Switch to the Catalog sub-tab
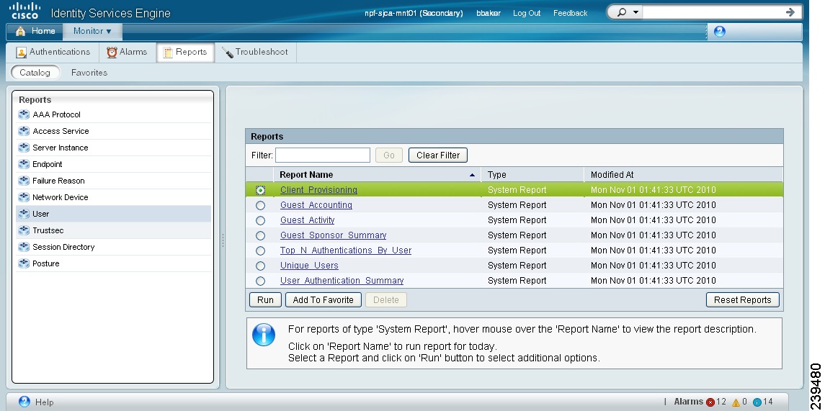This screenshot has height=411, width=825. (x=35, y=73)
